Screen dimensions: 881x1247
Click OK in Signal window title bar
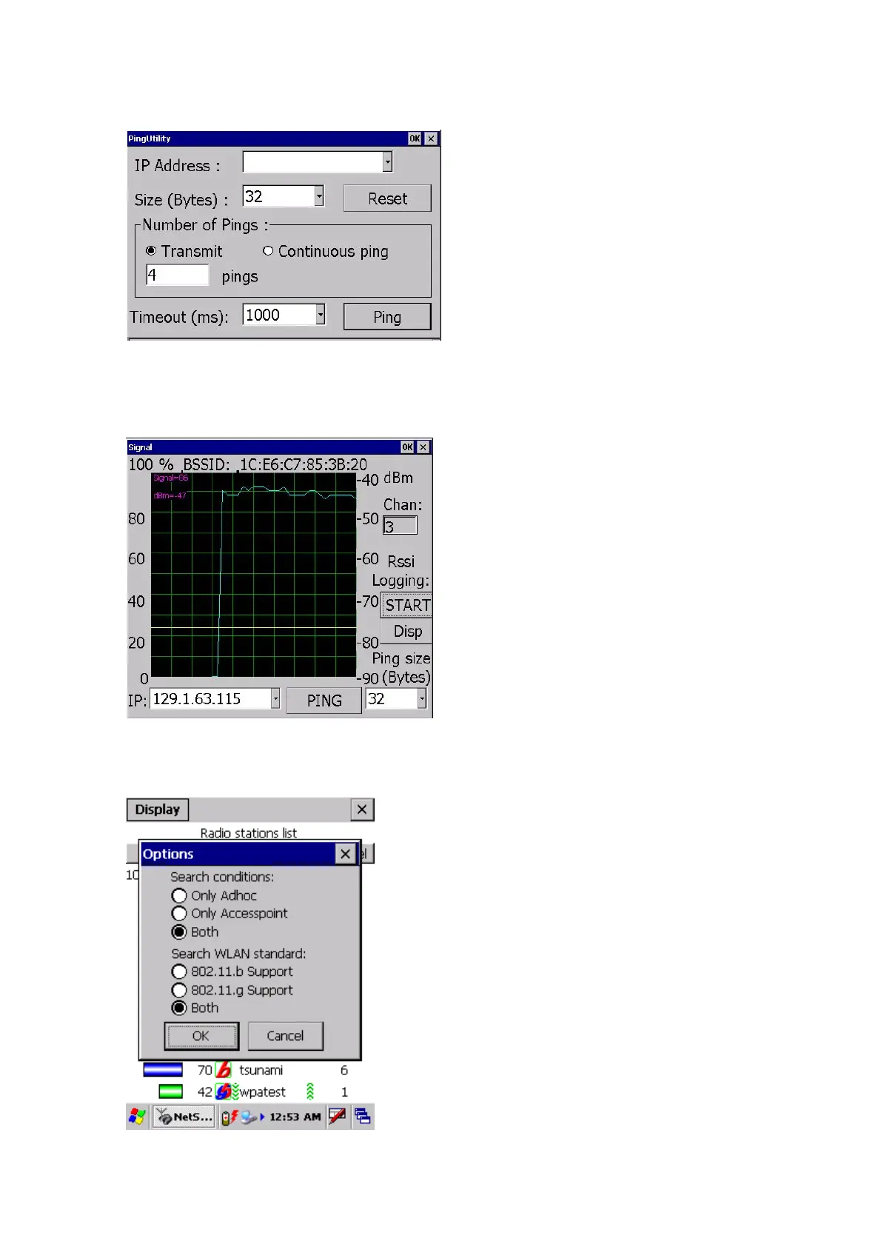[407, 447]
